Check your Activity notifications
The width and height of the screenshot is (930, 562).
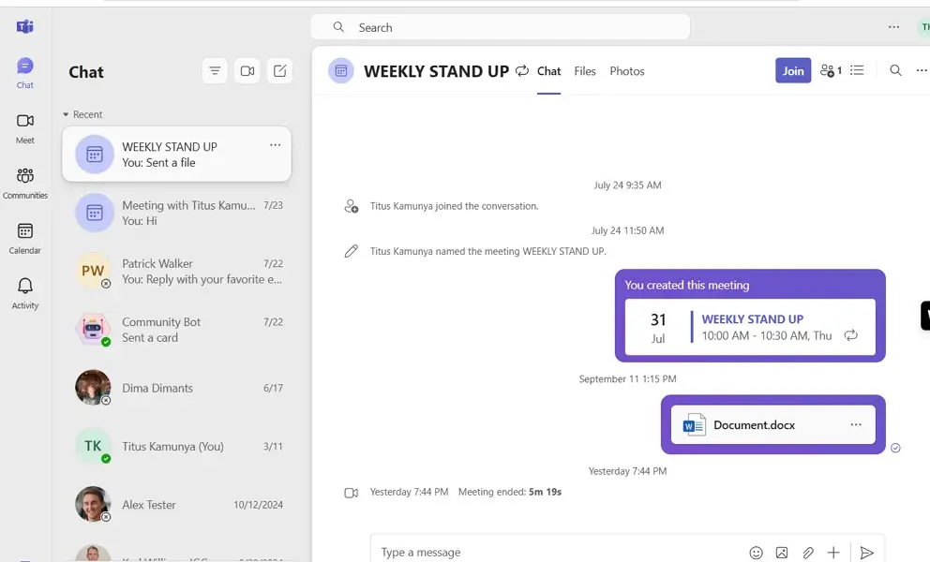25,286
